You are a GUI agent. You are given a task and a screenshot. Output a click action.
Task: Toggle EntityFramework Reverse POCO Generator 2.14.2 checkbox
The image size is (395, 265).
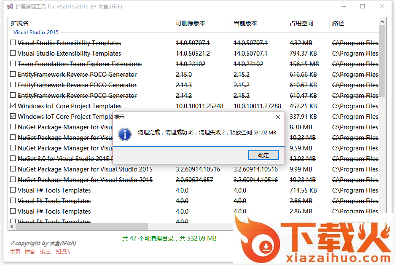click(x=13, y=95)
